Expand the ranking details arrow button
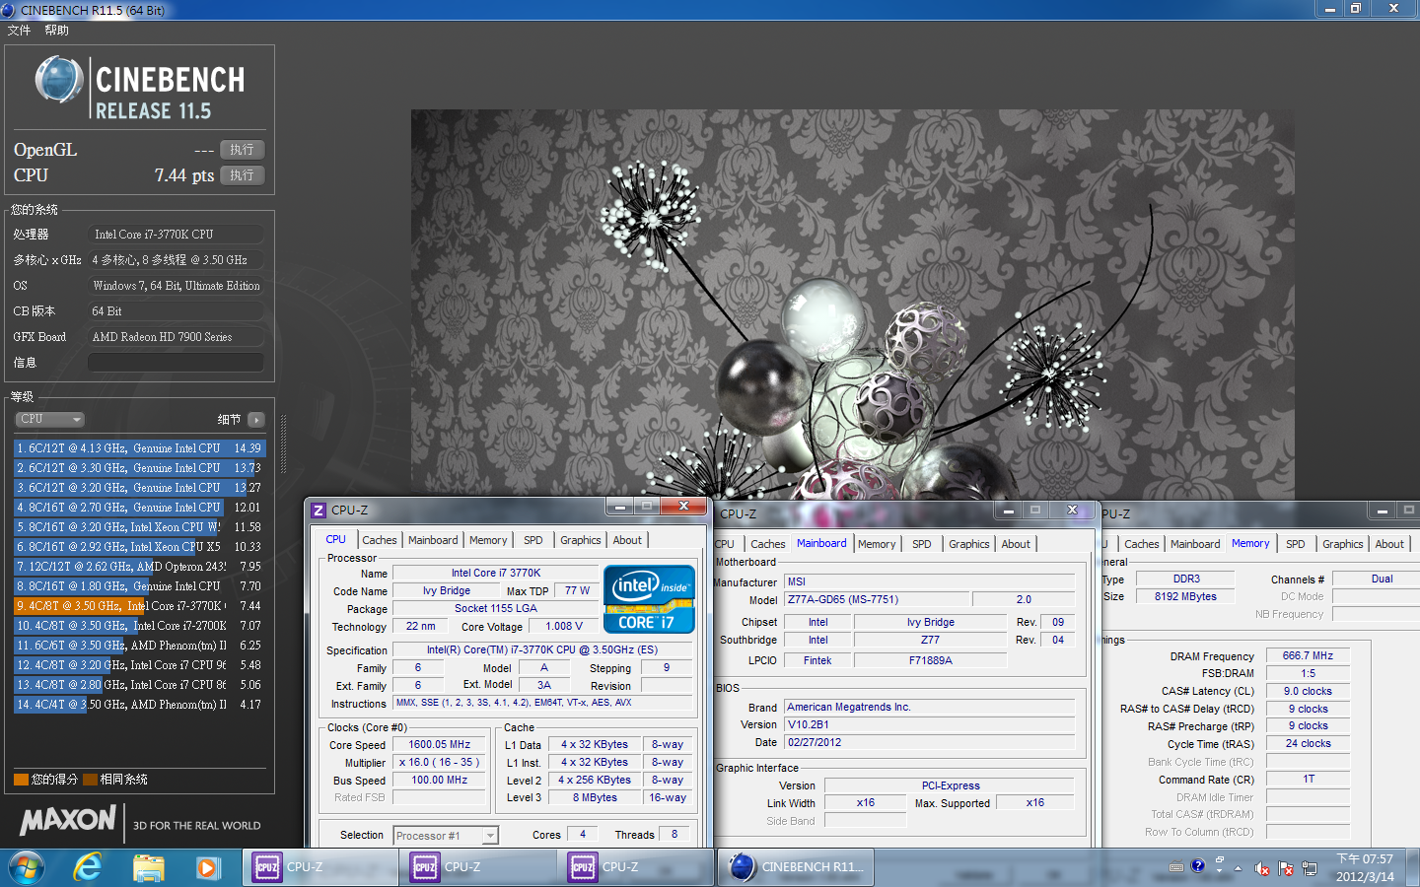The height and width of the screenshot is (887, 1420). [x=256, y=420]
